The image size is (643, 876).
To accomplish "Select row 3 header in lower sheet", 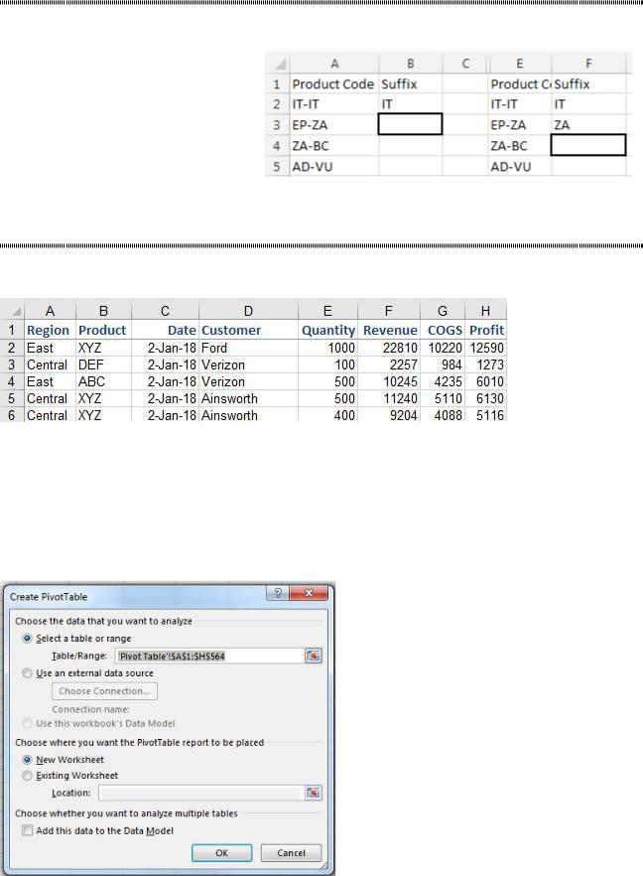I will click(x=12, y=365).
